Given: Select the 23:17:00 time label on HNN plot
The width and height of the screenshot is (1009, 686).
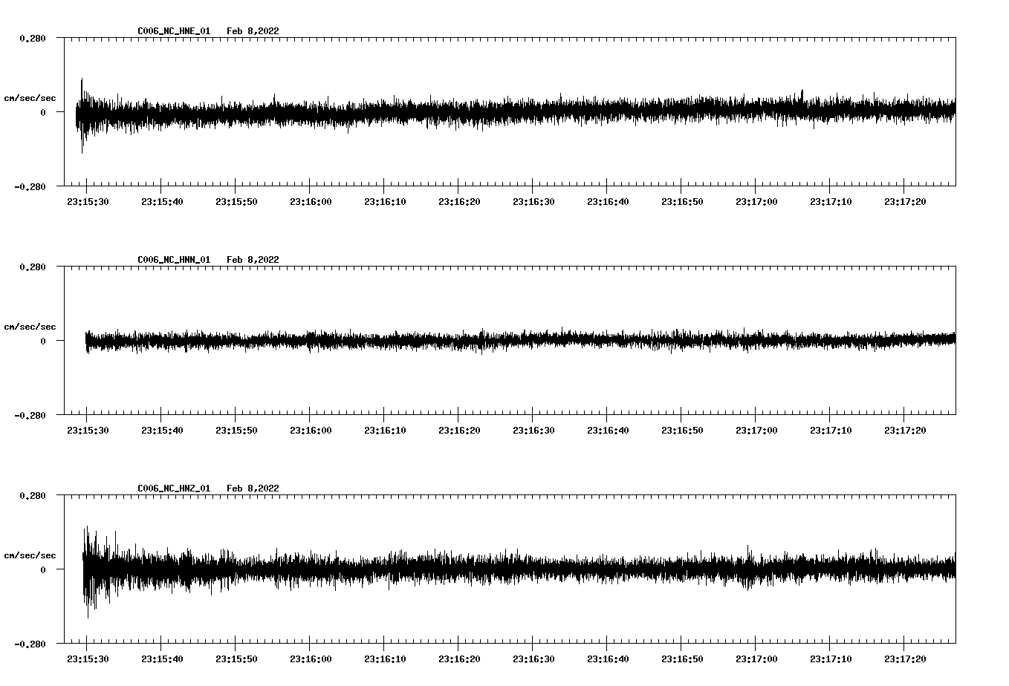Looking at the screenshot, I should coord(756,430).
